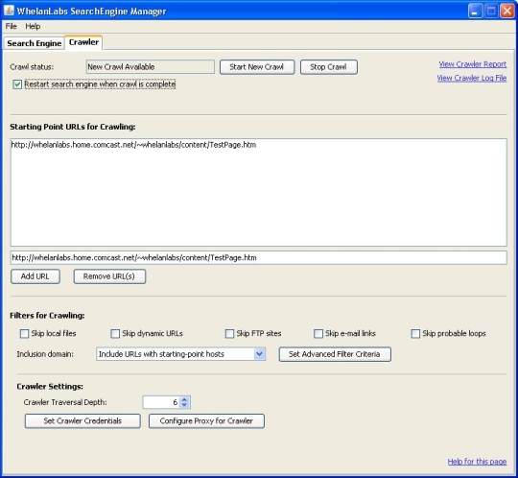Open the Inclusion domain dropdown
This screenshot has height=478, width=518.
coord(181,354)
